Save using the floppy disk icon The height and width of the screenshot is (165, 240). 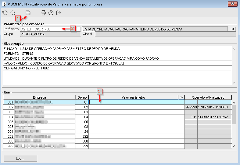[28, 13]
